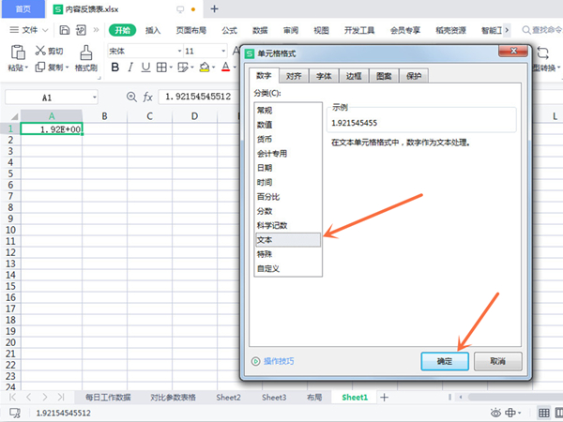The height and width of the screenshot is (422, 563).
Task: Click the fx insert function icon
Action: point(147,97)
